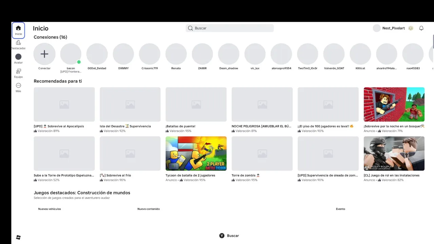The height and width of the screenshot is (244, 434).
Task: Click the Roblox logo at bottom left
Action: 18,237
